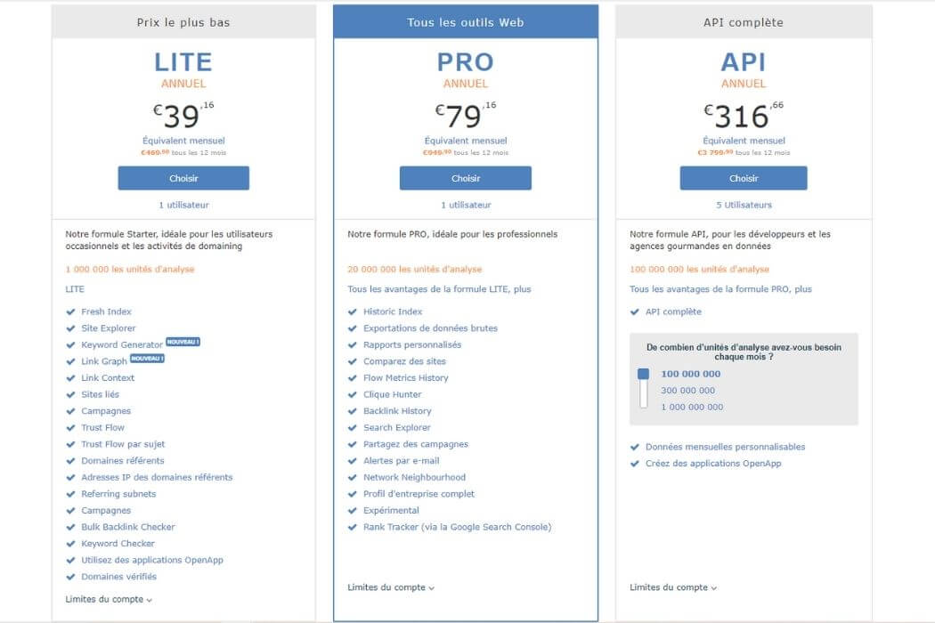This screenshot has height=623, width=935.
Task: Expand Limites du compte under PRO plan
Action: [x=391, y=587]
